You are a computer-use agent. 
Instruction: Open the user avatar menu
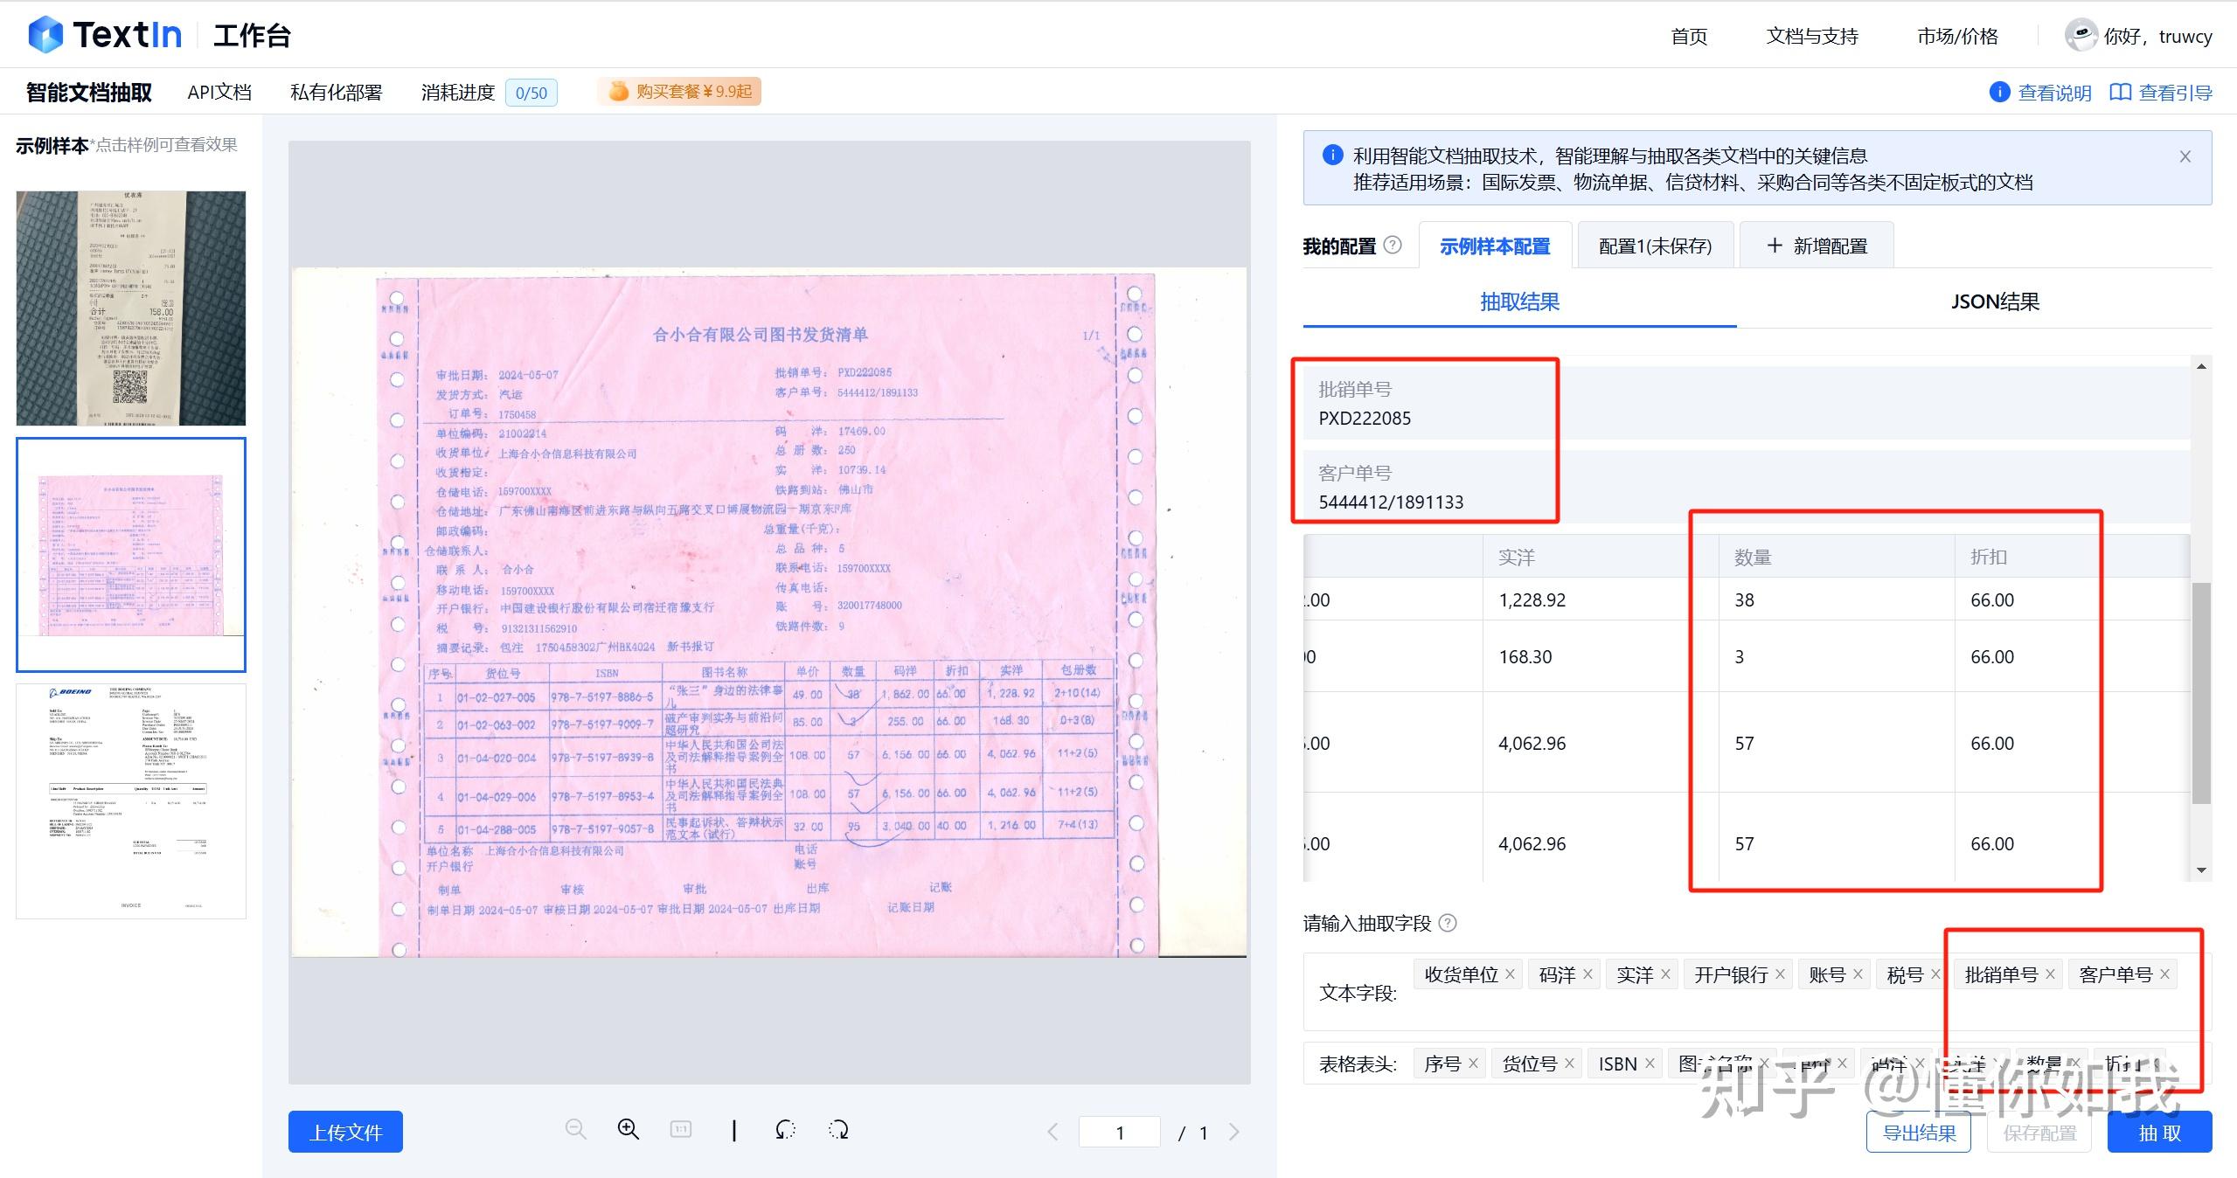(x=2083, y=36)
